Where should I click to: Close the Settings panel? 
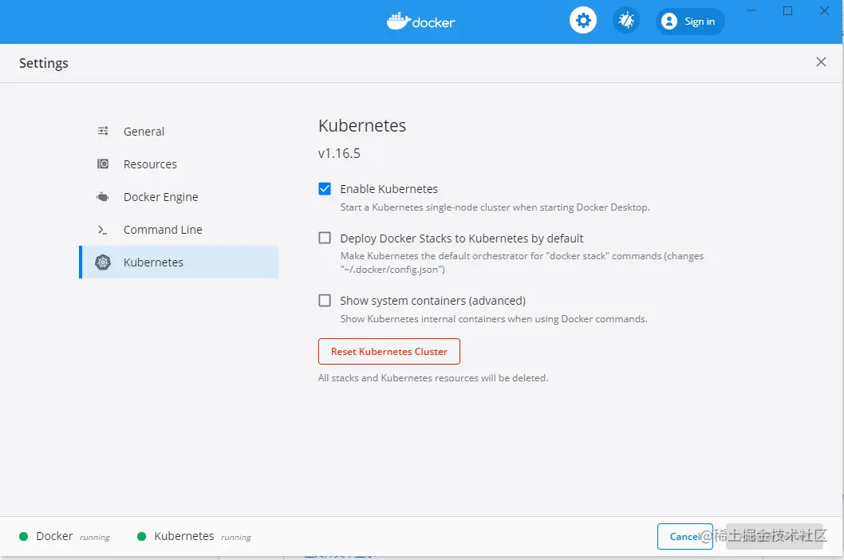[x=821, y=62]
